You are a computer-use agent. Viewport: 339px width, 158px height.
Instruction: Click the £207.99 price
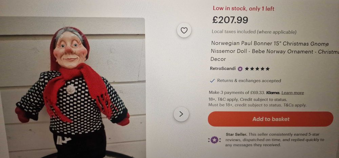230,20
